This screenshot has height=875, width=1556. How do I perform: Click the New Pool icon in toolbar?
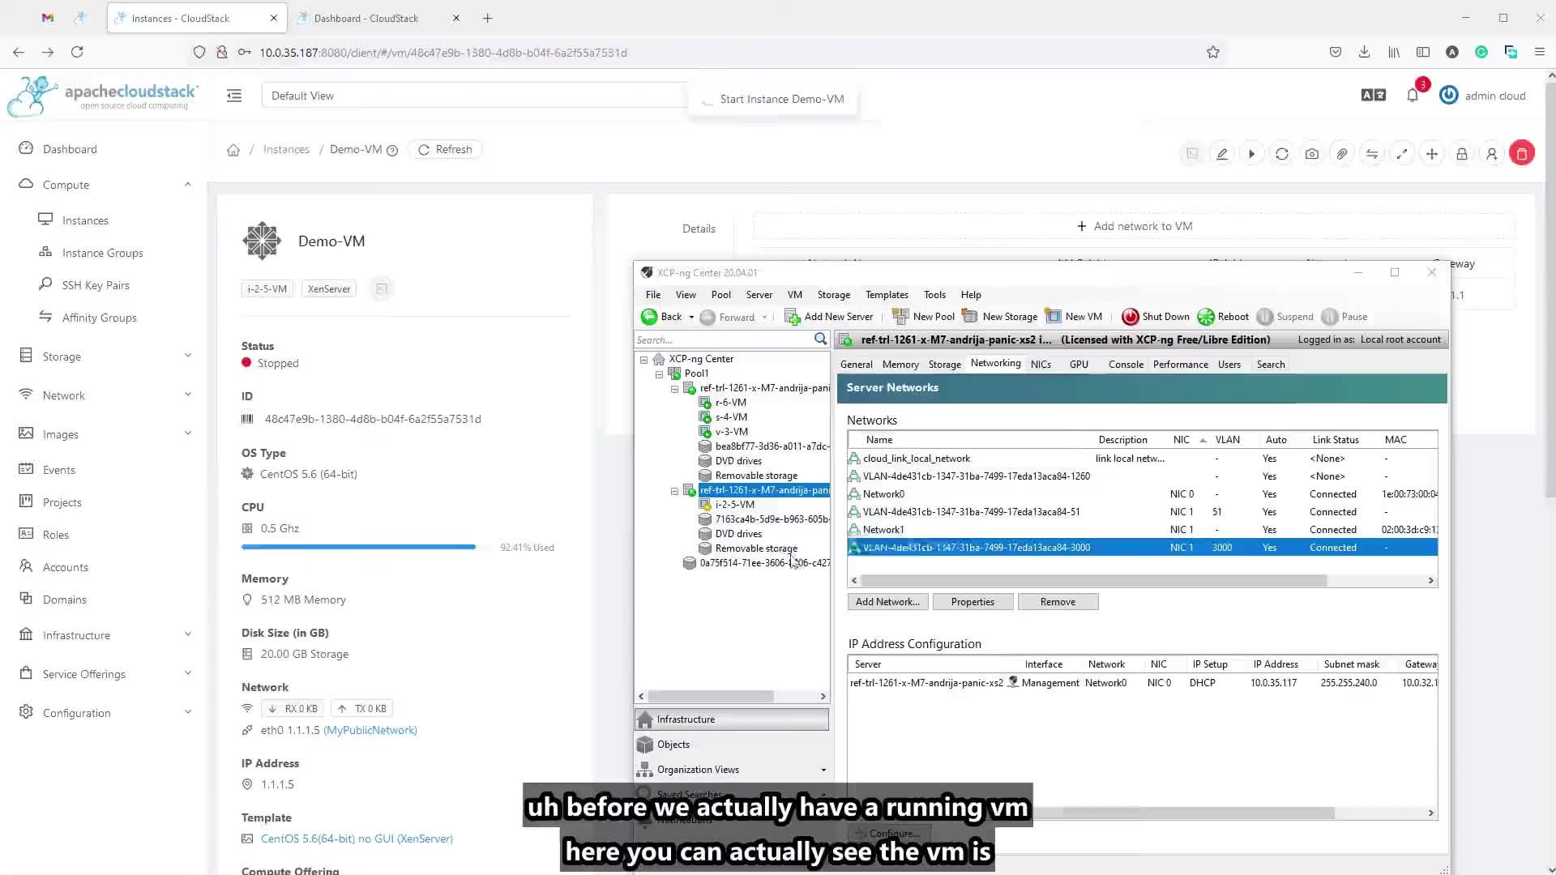tap(899, 316)
